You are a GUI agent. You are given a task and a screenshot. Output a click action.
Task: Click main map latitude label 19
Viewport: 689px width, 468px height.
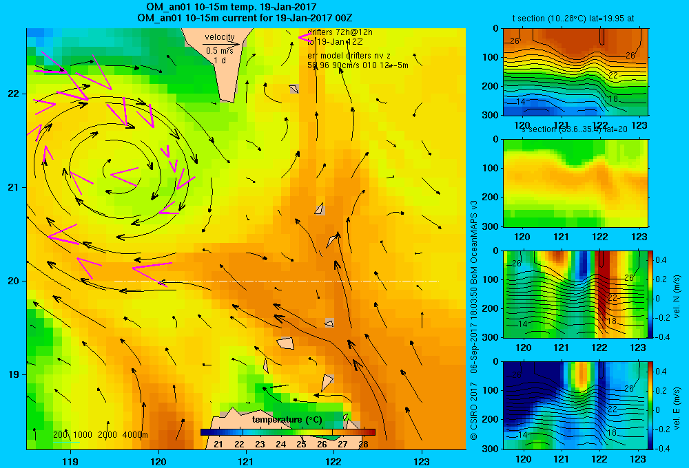pyautogui.click(x=13, y=374)
